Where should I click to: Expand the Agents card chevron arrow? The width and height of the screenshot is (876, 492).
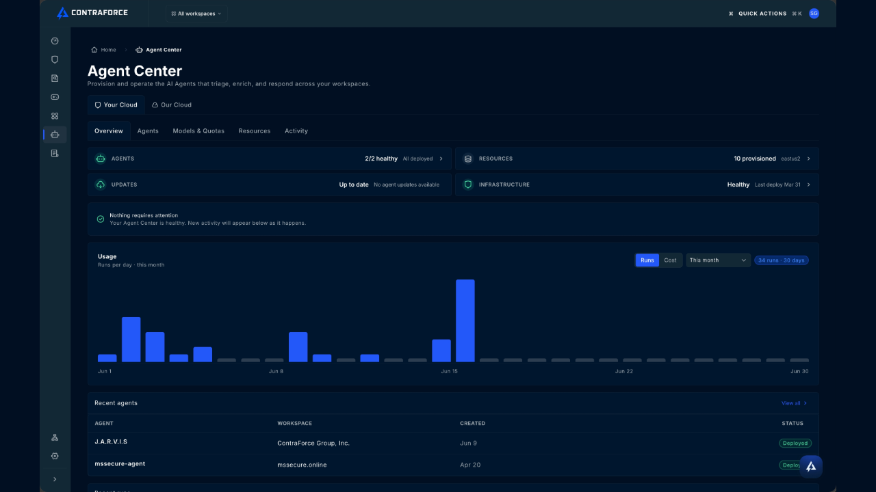pyautogui.click(x=441, y=159)
